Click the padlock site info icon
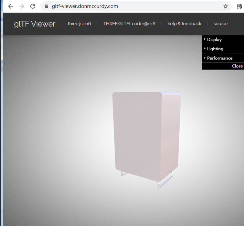This screenshot has height=226, width=244. pyautogui.click(x=46, y=6)
